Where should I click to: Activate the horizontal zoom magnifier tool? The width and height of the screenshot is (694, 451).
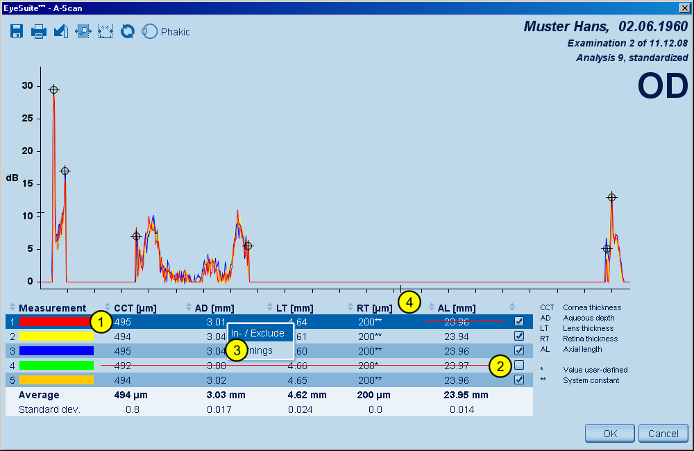pos(83,31)
